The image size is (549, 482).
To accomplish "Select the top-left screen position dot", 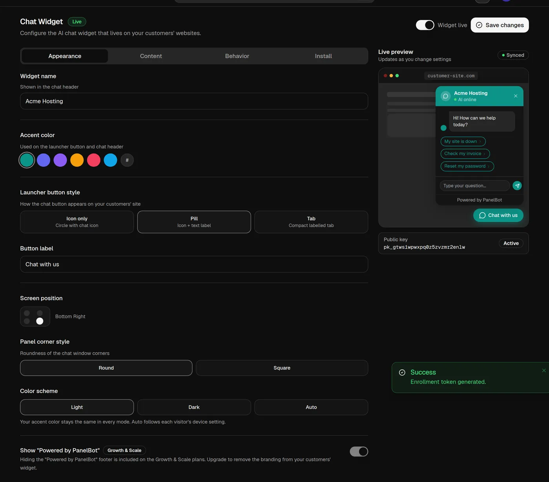I will 27,313.
